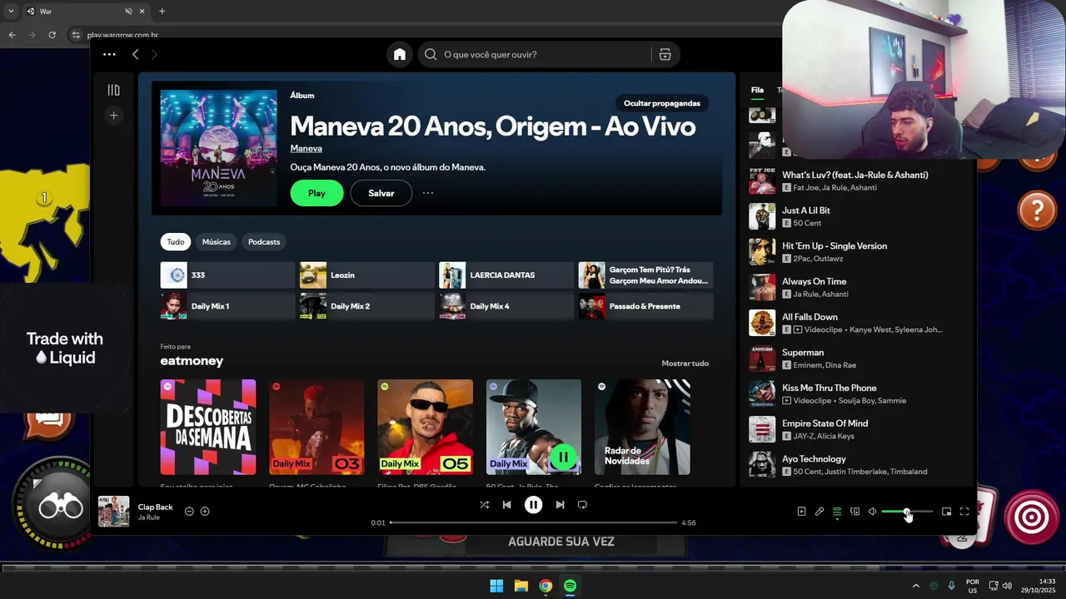Adjust the Spotify volume slider
The image size is (1066, 599).
click(x=907, y=512)
